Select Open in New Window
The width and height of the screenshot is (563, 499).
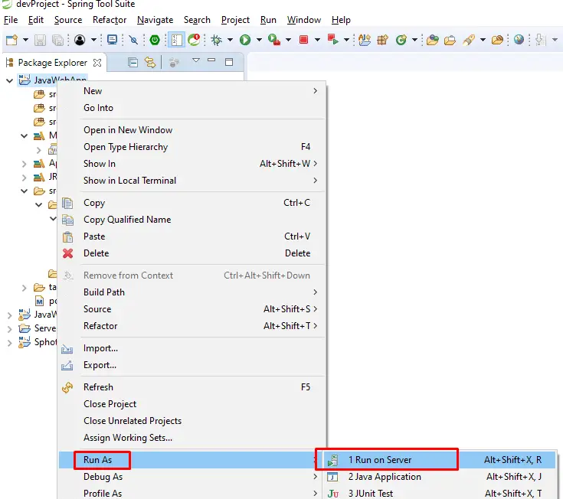click(x=192, y=130)
